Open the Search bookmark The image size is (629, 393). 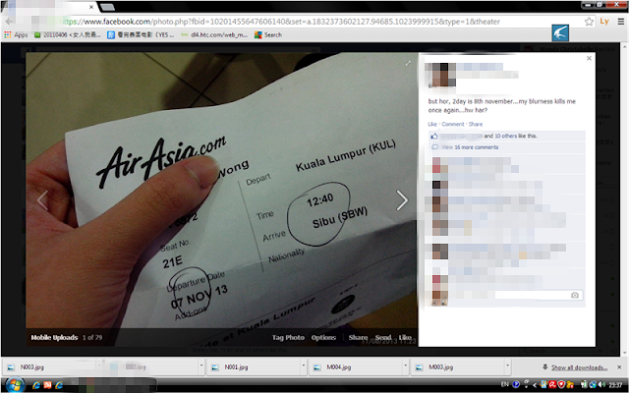268,35
